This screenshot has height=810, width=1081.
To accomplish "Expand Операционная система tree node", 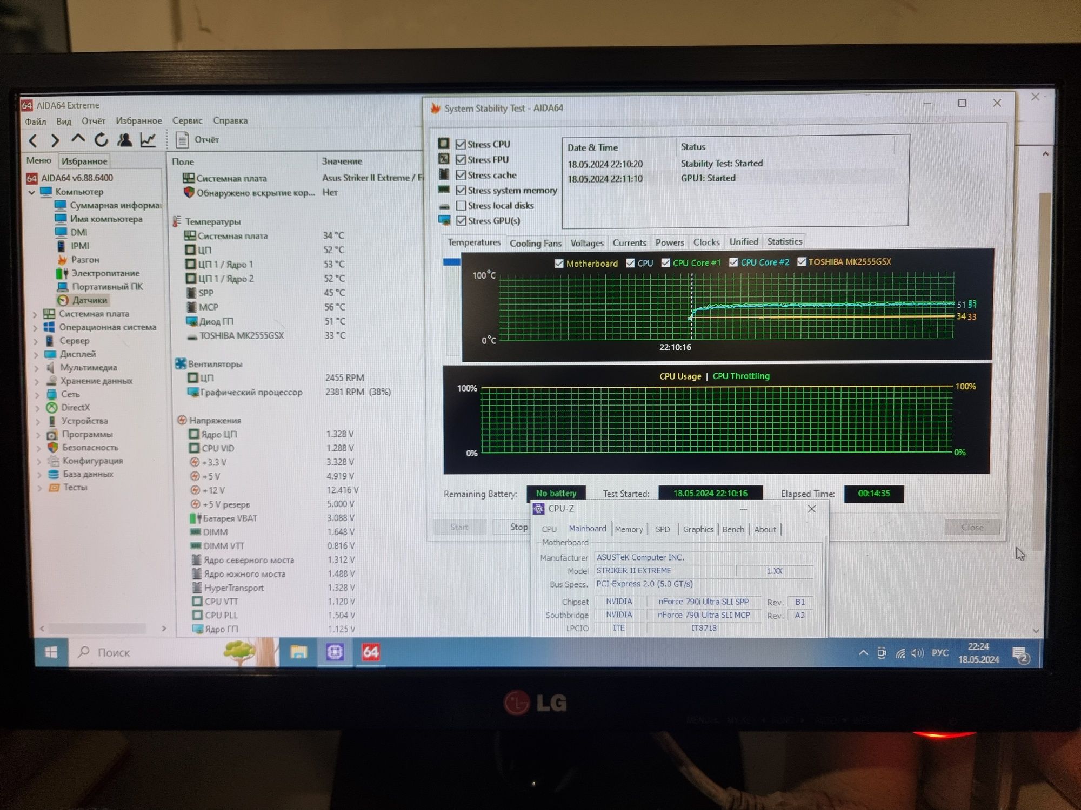I will click(36, 327).
